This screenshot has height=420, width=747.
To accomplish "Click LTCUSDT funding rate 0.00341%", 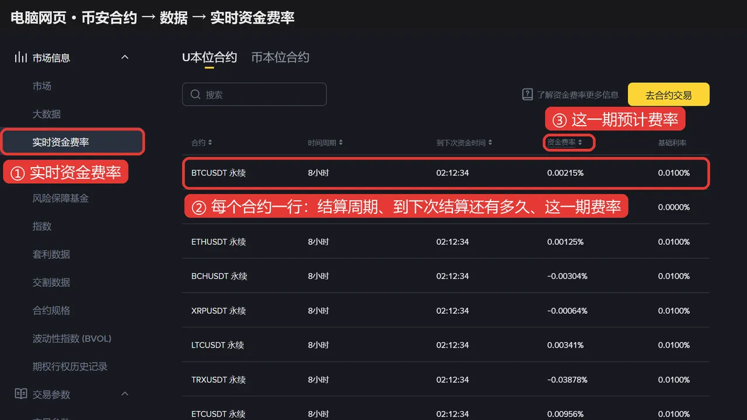I will coord(566,345).
